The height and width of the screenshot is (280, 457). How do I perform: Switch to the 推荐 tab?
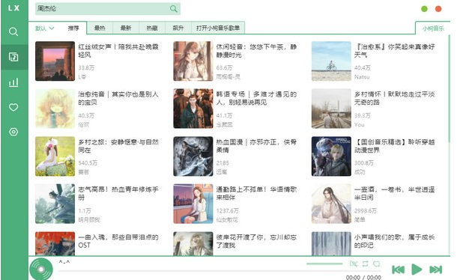pyautogui.click(x=73, y=28)
